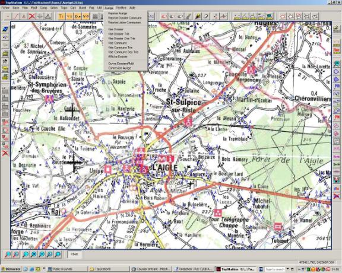Choose Reprise Dossier Commune menu entry

[125, 18]
